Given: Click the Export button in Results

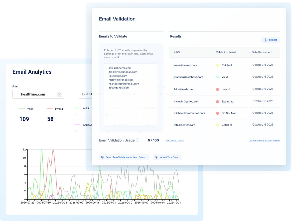Looking at the screenshot, I should (x=270, y=40).
